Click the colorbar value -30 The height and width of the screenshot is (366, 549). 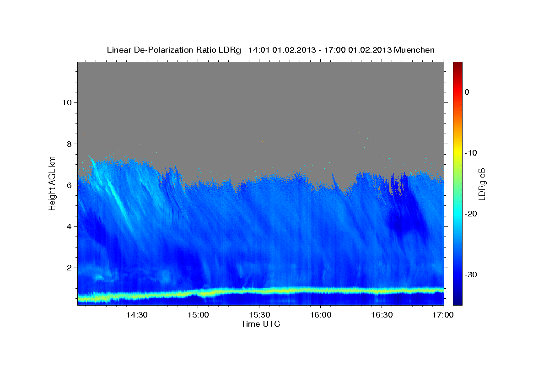coord(471,274)
